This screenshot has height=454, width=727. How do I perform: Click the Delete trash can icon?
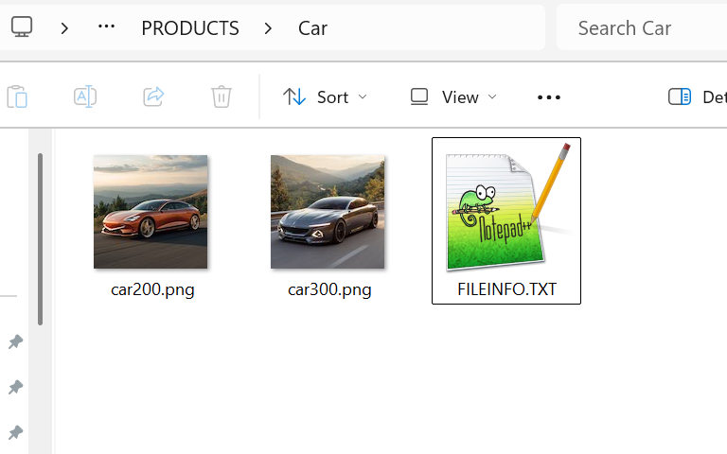[x=222, y=96]
